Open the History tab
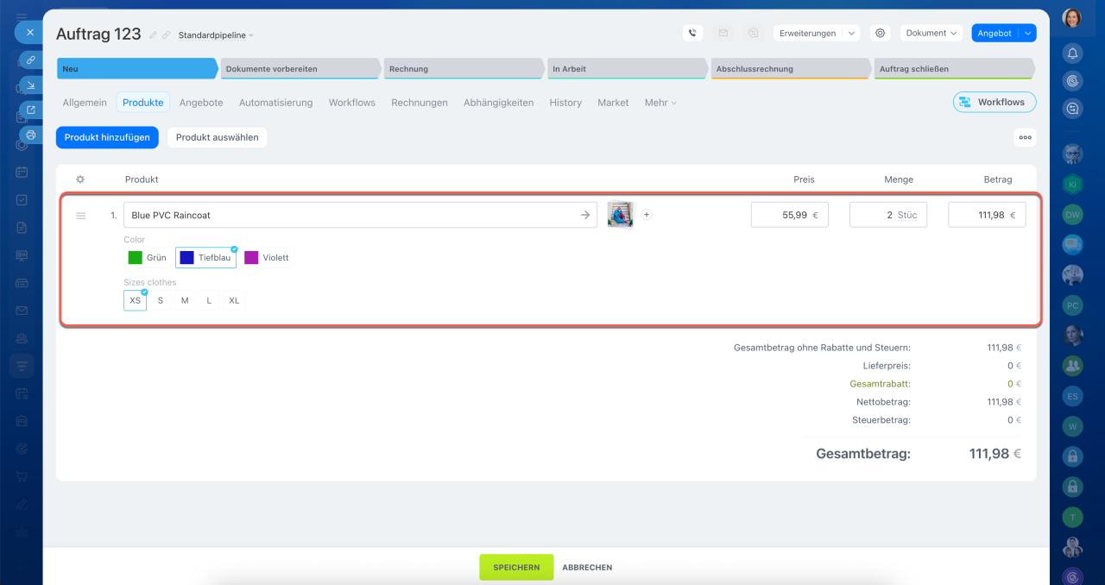Screen dimensions: 1105x585 point(565,103)
